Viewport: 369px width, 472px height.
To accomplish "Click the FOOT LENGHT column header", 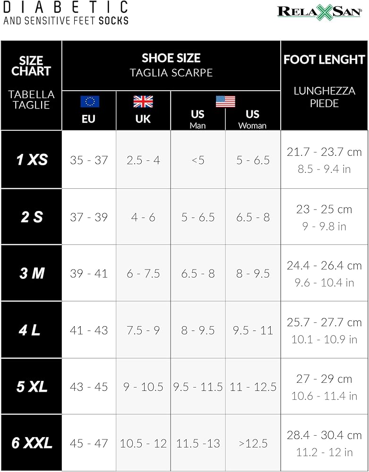I will 324,59.
